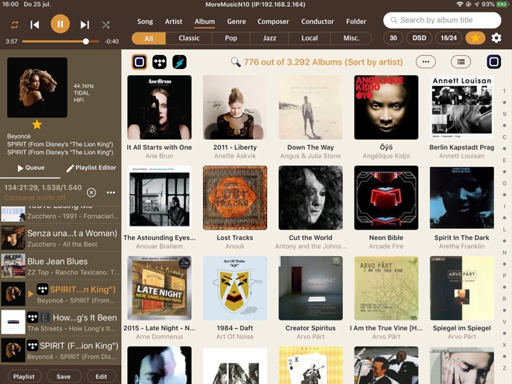
Task: Open the Queue tab
Action: tap(31, 168)
